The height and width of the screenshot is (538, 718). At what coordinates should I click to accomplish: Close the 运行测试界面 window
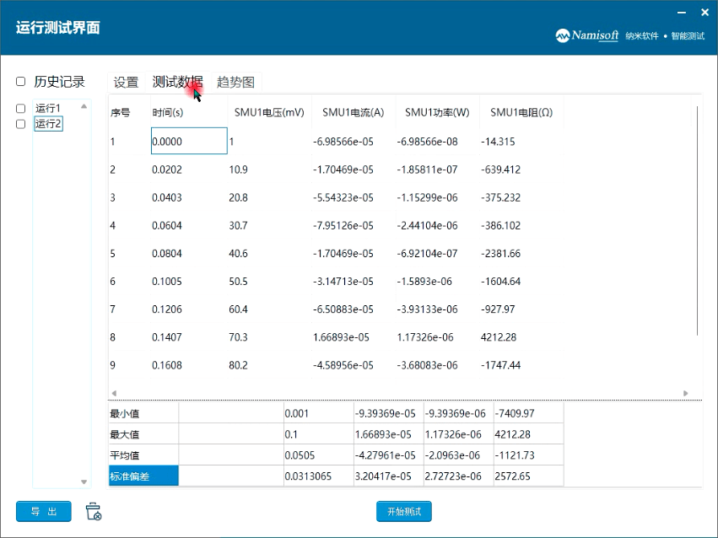click(x=705, y=13)
